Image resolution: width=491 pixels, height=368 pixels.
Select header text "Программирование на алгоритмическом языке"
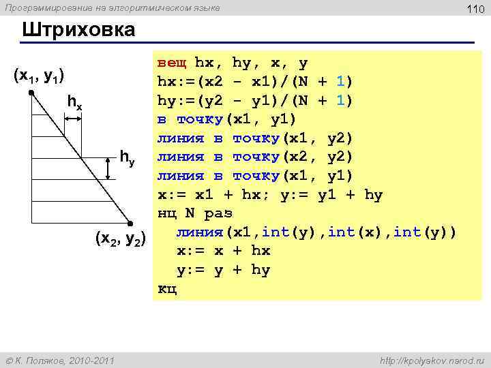coord(113,7)
